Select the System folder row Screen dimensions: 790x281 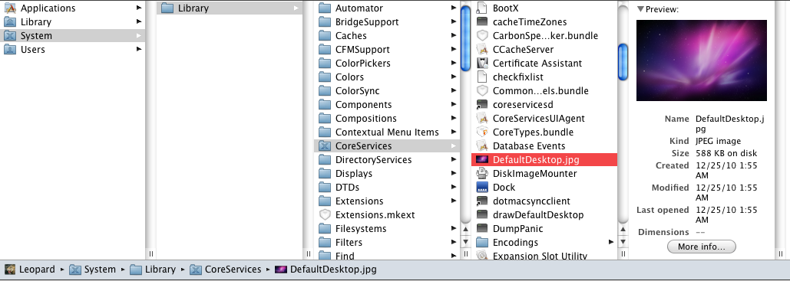click(72, 36)
